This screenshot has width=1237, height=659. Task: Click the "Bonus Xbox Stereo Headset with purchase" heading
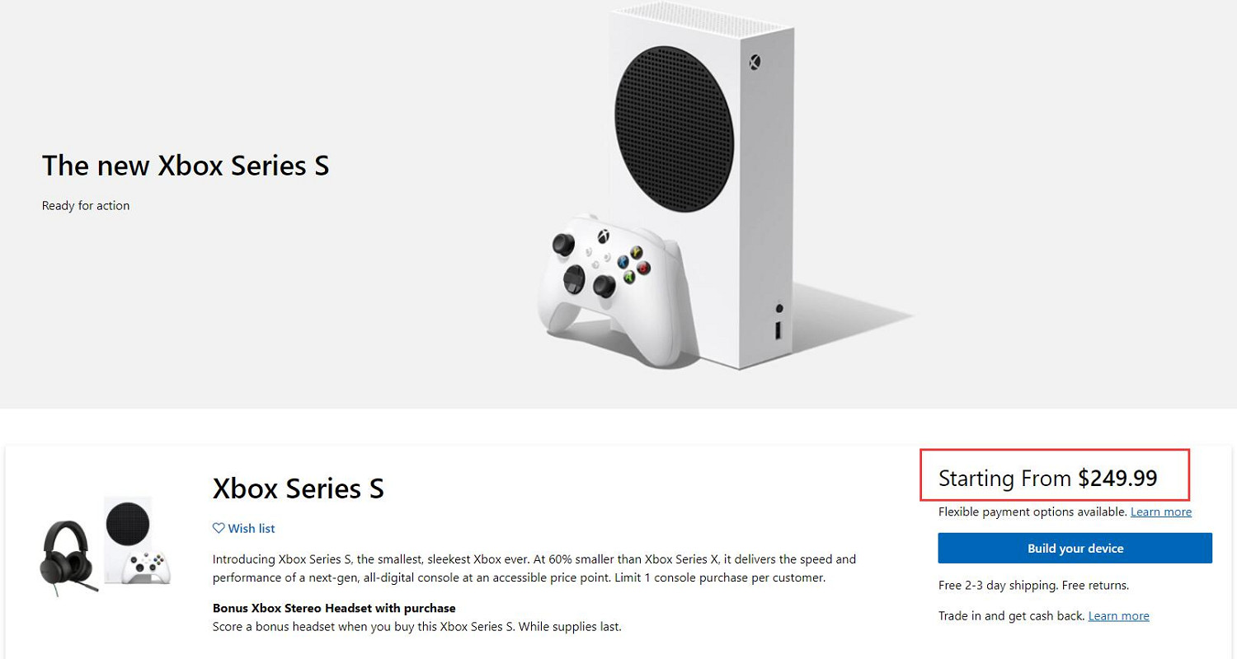(334, 608)
